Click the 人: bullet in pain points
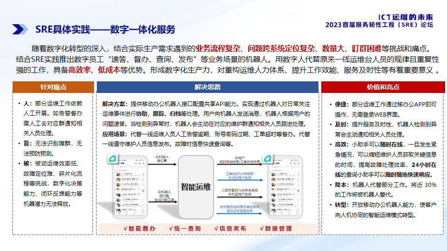Screen dimensions: 447x251 point(28,104)
